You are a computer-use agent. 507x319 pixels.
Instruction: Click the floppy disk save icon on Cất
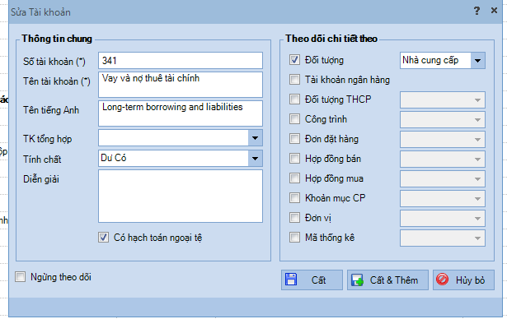291,280
